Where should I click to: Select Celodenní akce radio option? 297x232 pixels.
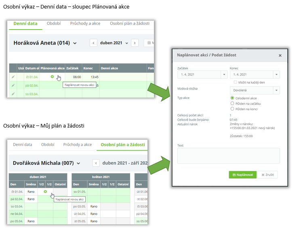(232, 98)
